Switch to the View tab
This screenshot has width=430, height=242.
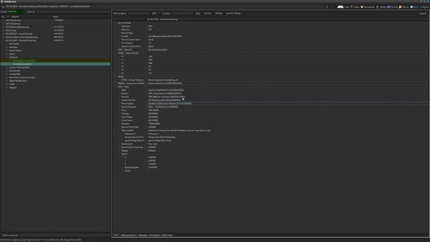tap(116, 235)
